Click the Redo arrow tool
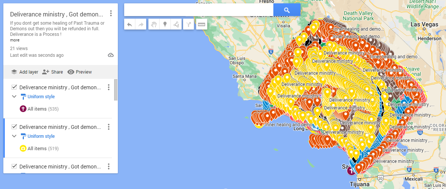The width and height of the screenshot is (446, 189). [x=141, y=25]
